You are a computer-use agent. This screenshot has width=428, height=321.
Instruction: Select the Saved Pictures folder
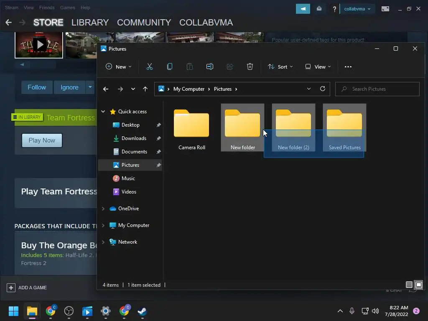coord(344,127)
